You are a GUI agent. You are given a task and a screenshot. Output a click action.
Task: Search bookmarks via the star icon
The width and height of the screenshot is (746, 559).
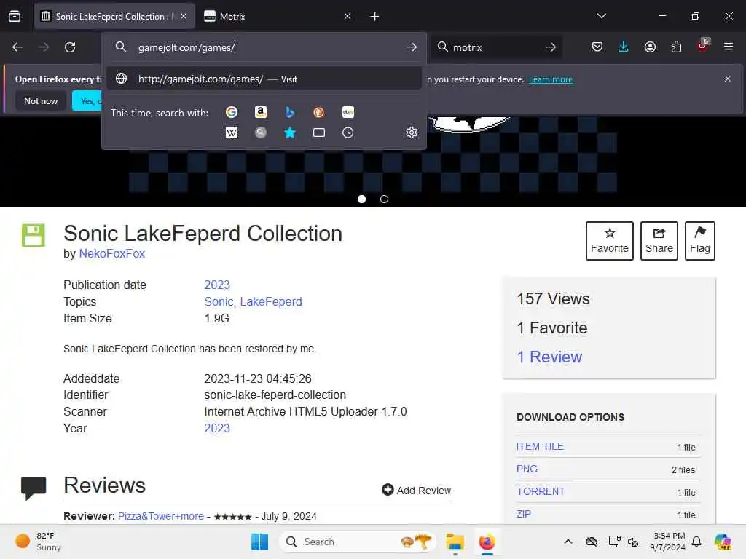(290, 132)
